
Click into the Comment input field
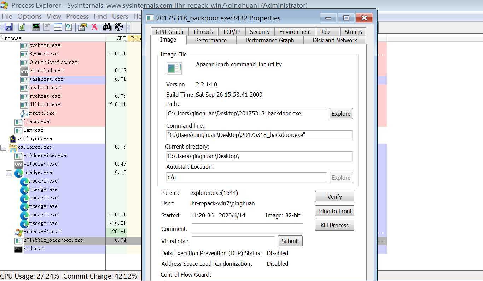[247, 229]
